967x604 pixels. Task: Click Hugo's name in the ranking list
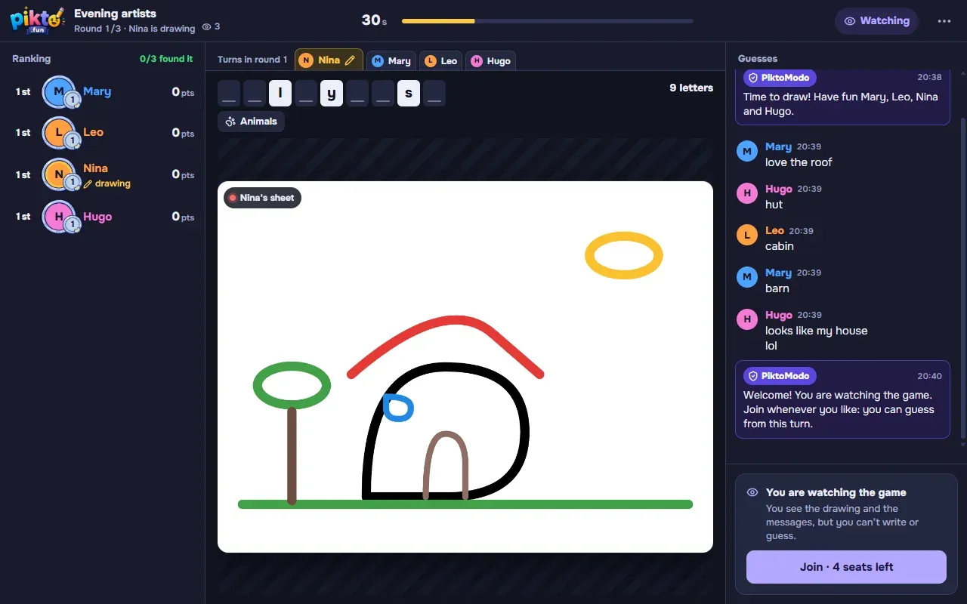click(97, 217)
